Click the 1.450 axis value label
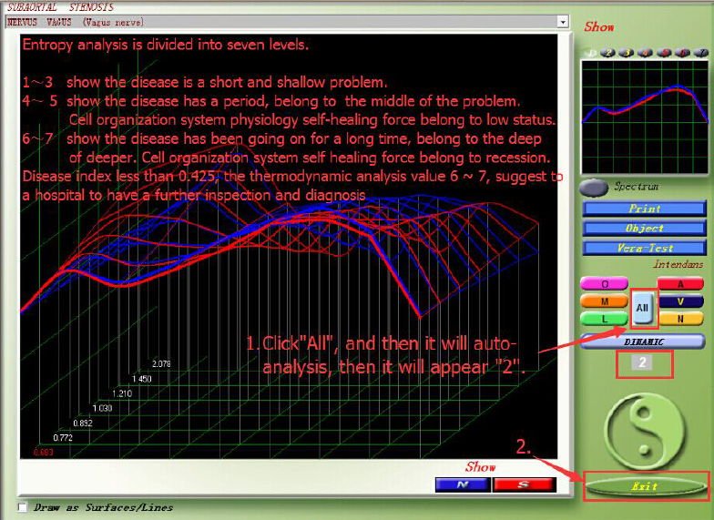This screenshot has width=714, height=520. [142, 379]
